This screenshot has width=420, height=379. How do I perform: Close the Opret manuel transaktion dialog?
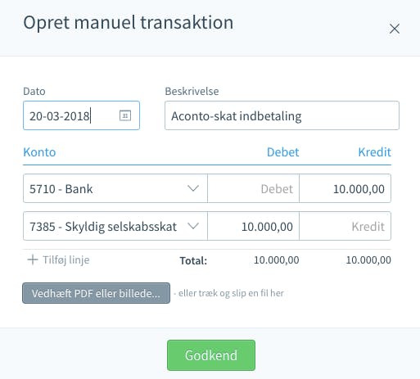click(395, 29)
